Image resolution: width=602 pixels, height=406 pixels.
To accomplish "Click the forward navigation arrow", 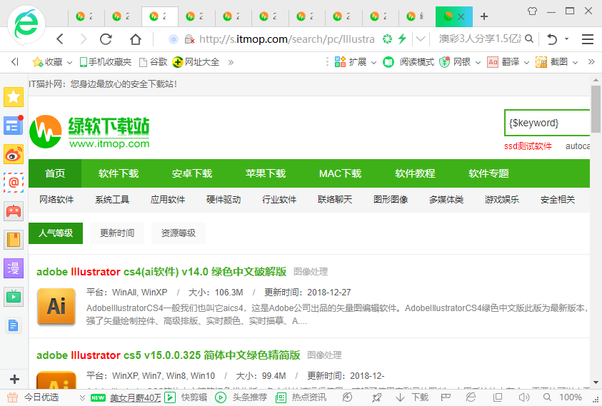I will [84, 39].
